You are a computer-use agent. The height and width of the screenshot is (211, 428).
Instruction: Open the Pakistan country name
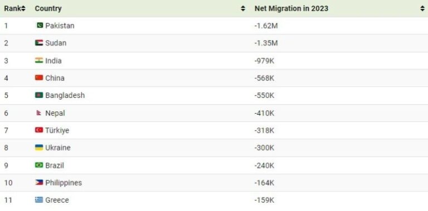(x=60, y=26)
